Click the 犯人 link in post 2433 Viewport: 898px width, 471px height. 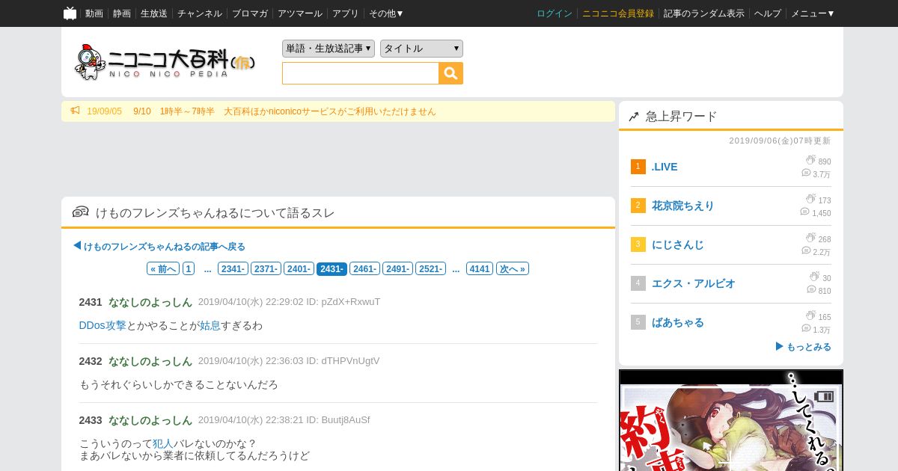point(163,443)
